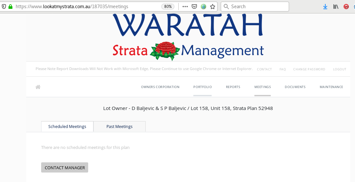Open the Portfolio menu item
The image size is (355, 182).
[202, 87]
